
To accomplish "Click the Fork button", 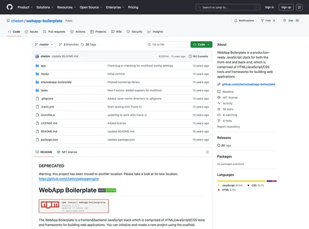I will (x=268, y=21).
